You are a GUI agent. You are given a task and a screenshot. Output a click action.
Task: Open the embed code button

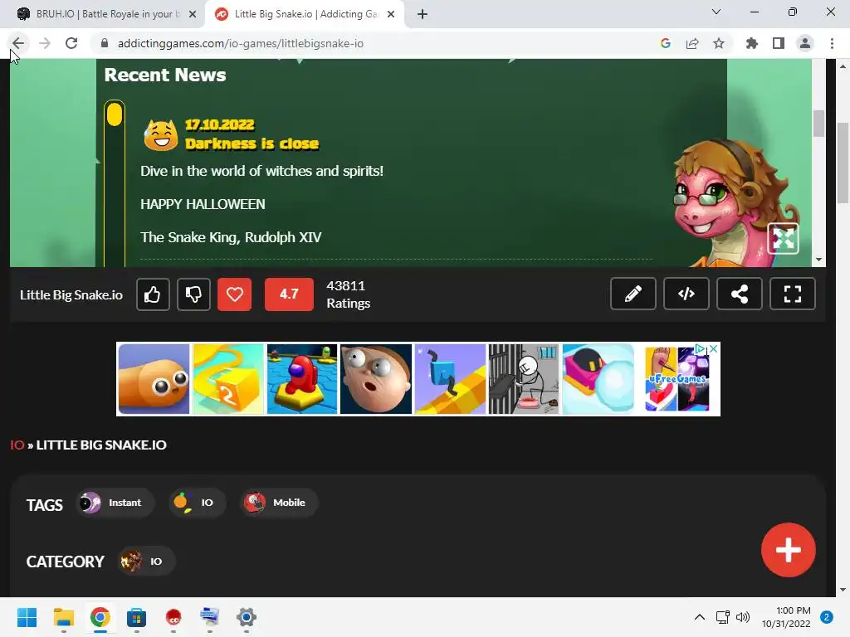click(x=686, y=294)
